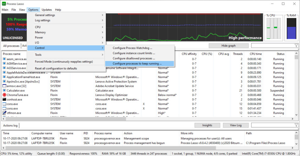Open the Updates menu
The width and height of the screenshot is (300, 156).
(x=47, y=10)
